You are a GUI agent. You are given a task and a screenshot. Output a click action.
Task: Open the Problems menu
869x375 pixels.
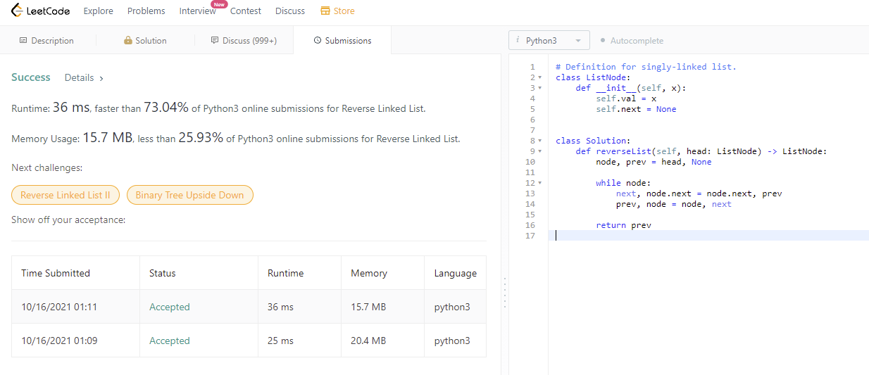tap(146, 11)
